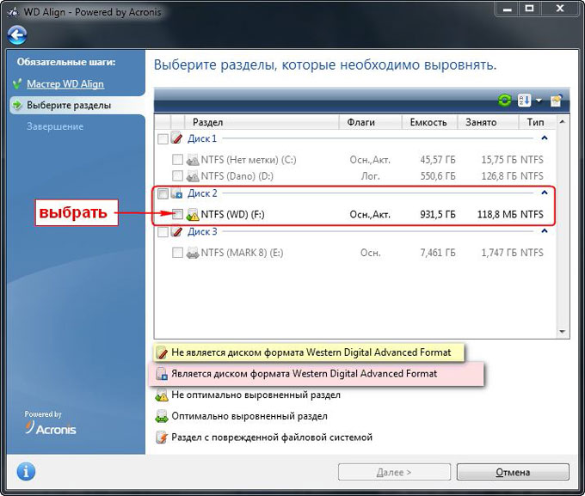The image size is (585, 496).
Task: Collapse the Диск 2 group
Action: point(545,193)
